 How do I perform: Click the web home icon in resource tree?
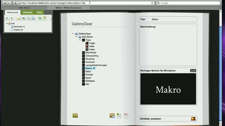point(9,23)
